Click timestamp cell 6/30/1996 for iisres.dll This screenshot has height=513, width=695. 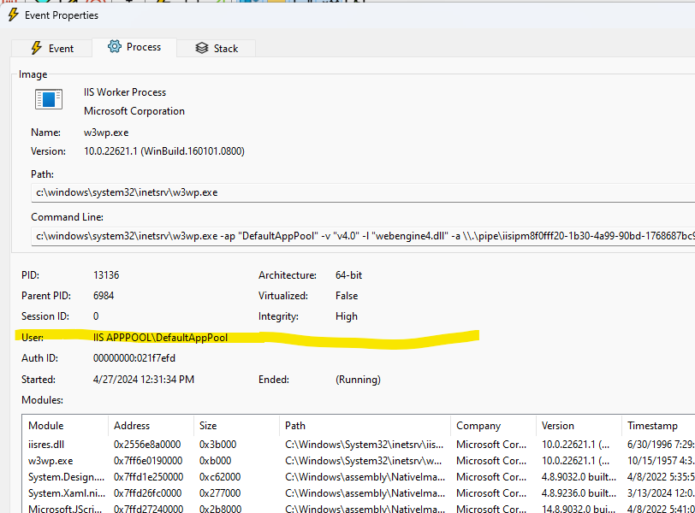(x=661, y=445)
